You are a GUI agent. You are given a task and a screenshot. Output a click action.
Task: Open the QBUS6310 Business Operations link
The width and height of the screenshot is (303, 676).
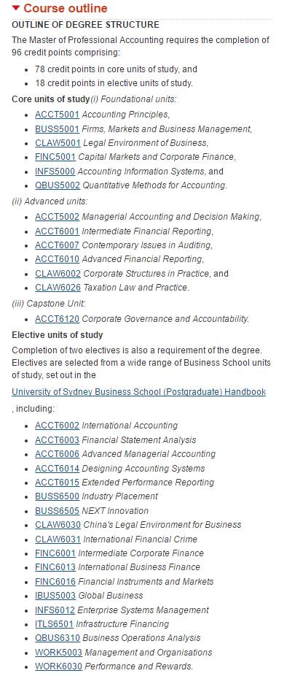[x=58, y=638]
